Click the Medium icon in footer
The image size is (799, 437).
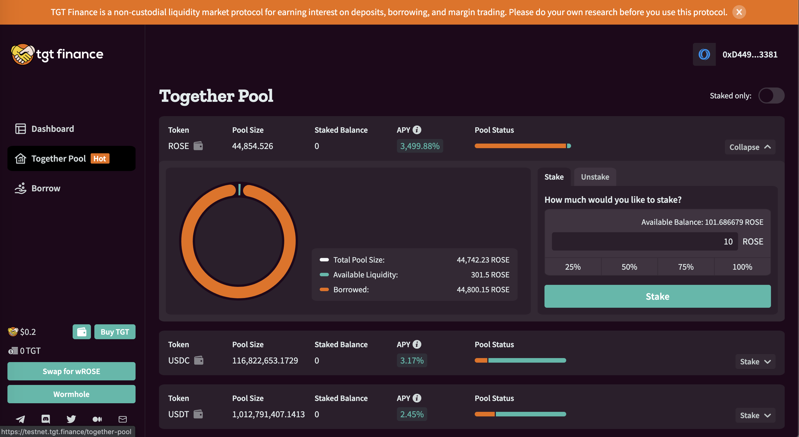[97, 419]
